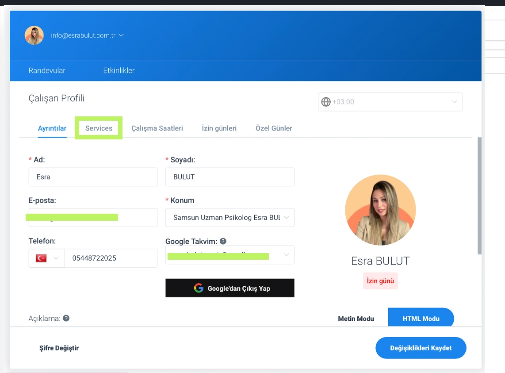Go to Randevular in navigation bar
505x373 pixels.
47,70
